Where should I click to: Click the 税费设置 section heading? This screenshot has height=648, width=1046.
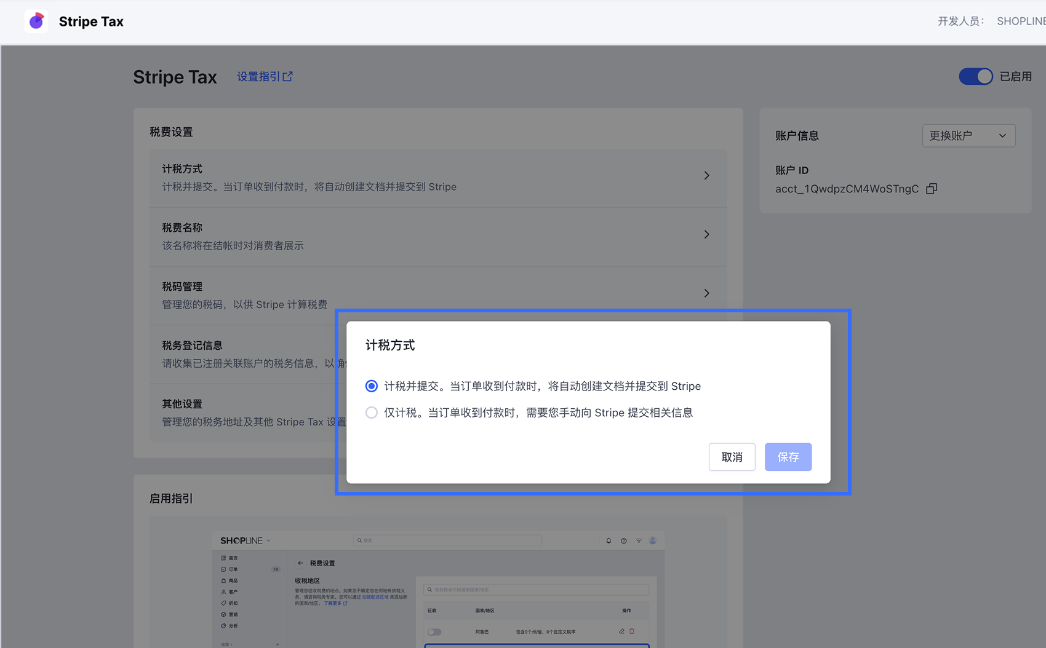coord(171,132)
